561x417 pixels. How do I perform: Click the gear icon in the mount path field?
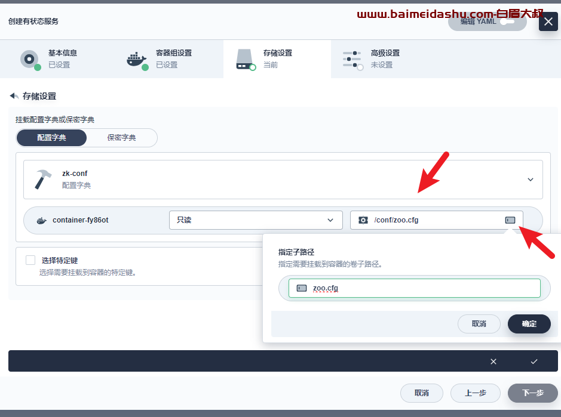(x=363, y=220)
